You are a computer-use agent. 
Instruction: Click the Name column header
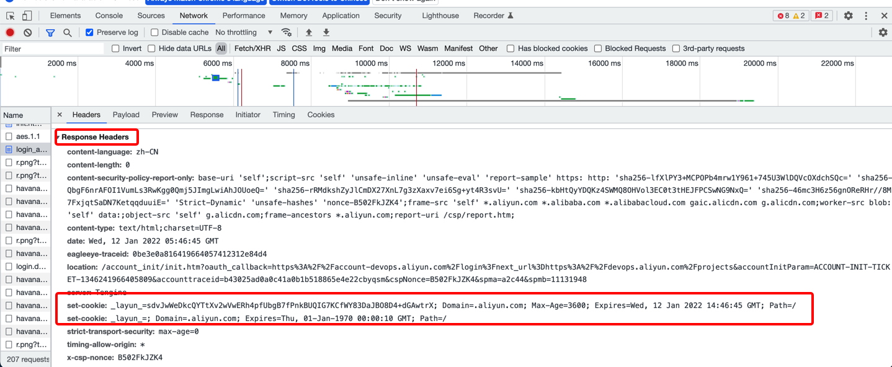click(x=25, y=115)
